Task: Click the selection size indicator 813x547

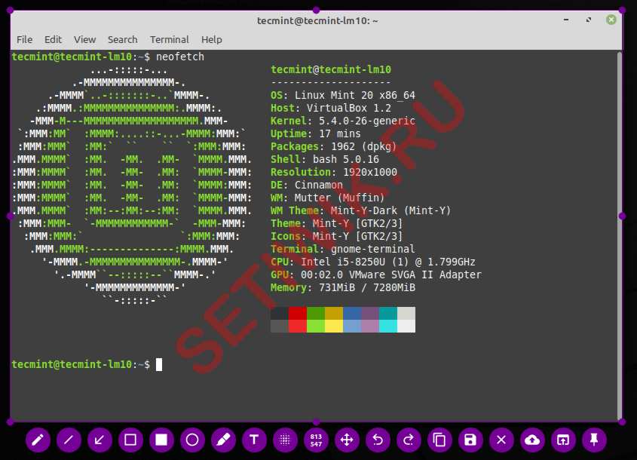Action: 316,440
